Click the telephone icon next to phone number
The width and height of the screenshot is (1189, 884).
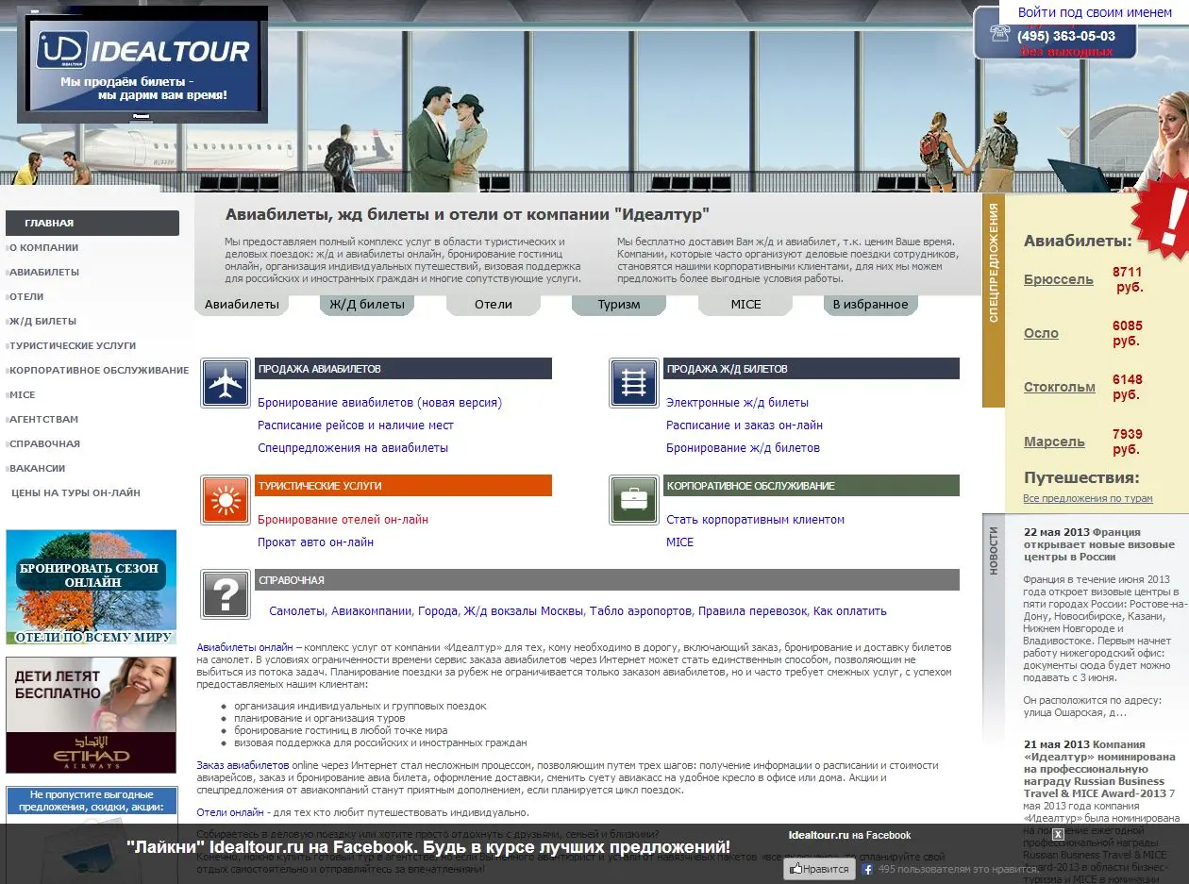coord(999,34)
